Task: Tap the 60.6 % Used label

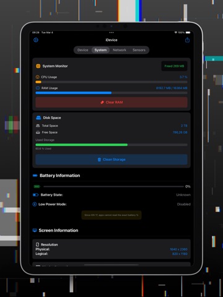Action: click(x=43, y=148)
